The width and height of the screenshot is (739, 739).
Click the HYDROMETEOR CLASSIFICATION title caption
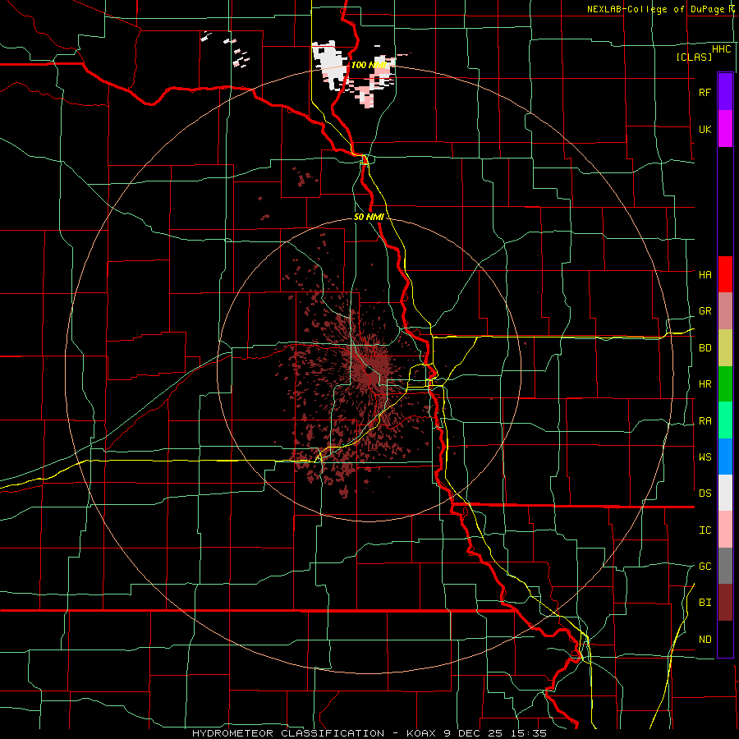[x=288, y=733]
